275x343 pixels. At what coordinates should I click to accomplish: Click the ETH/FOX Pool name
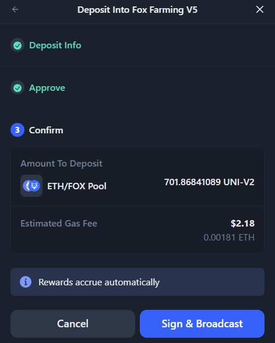pyautogui.click(x=77, y=186)
